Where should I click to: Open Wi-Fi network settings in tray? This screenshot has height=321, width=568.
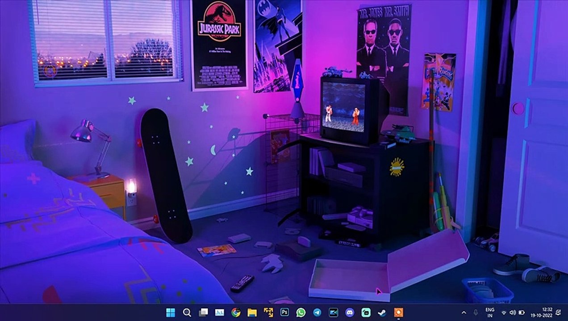pos(504,313)
